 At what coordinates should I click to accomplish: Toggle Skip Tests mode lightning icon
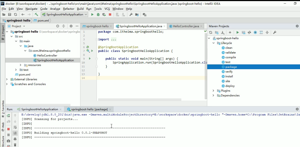click(x=255, y=32)
